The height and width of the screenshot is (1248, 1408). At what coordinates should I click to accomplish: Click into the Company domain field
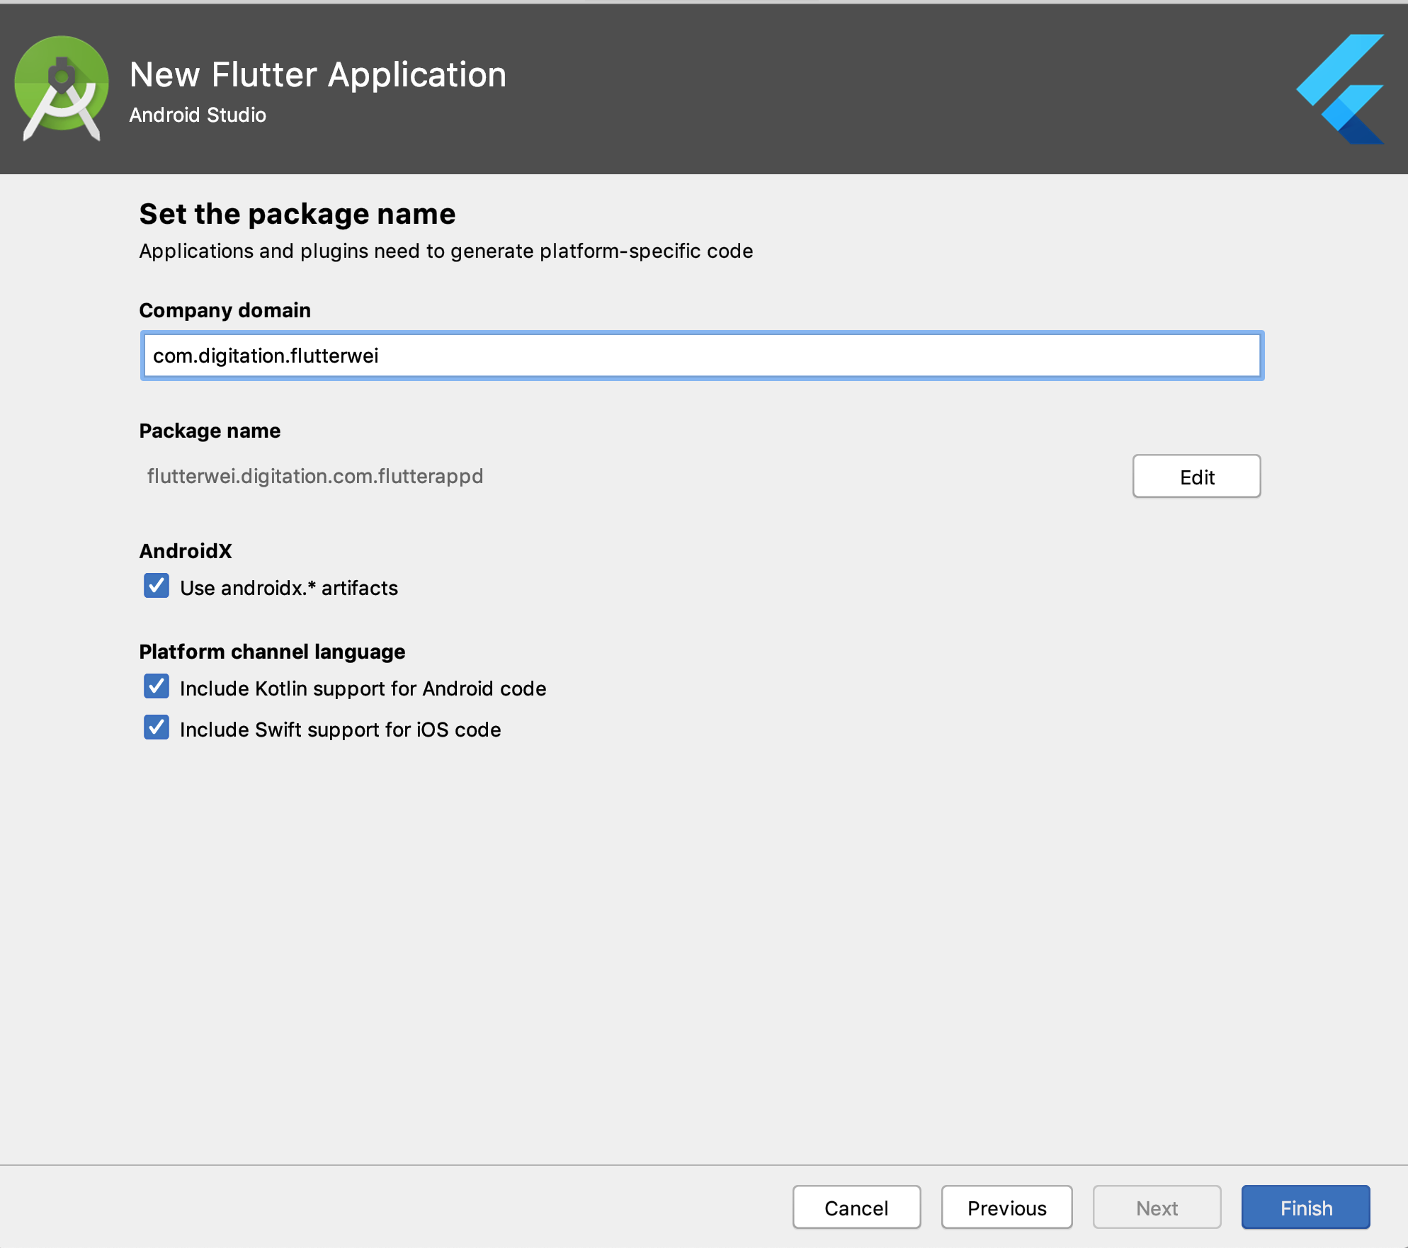701,356
